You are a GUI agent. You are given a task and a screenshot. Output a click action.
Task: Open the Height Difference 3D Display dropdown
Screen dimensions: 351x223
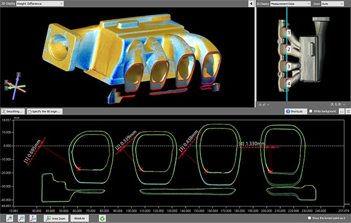click(40, 3)
